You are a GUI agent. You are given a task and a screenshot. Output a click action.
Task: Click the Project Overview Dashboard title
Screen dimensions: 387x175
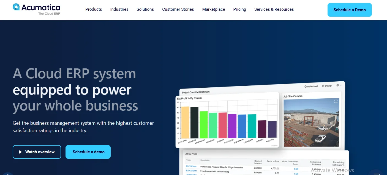(x=196, y=92)
